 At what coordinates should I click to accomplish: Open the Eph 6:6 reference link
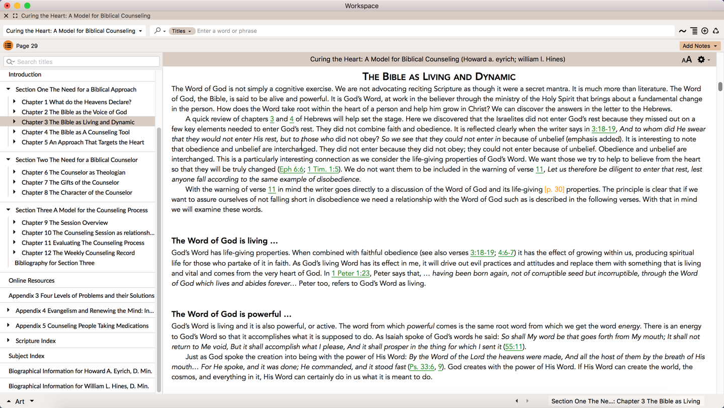(x=292, y=170)
